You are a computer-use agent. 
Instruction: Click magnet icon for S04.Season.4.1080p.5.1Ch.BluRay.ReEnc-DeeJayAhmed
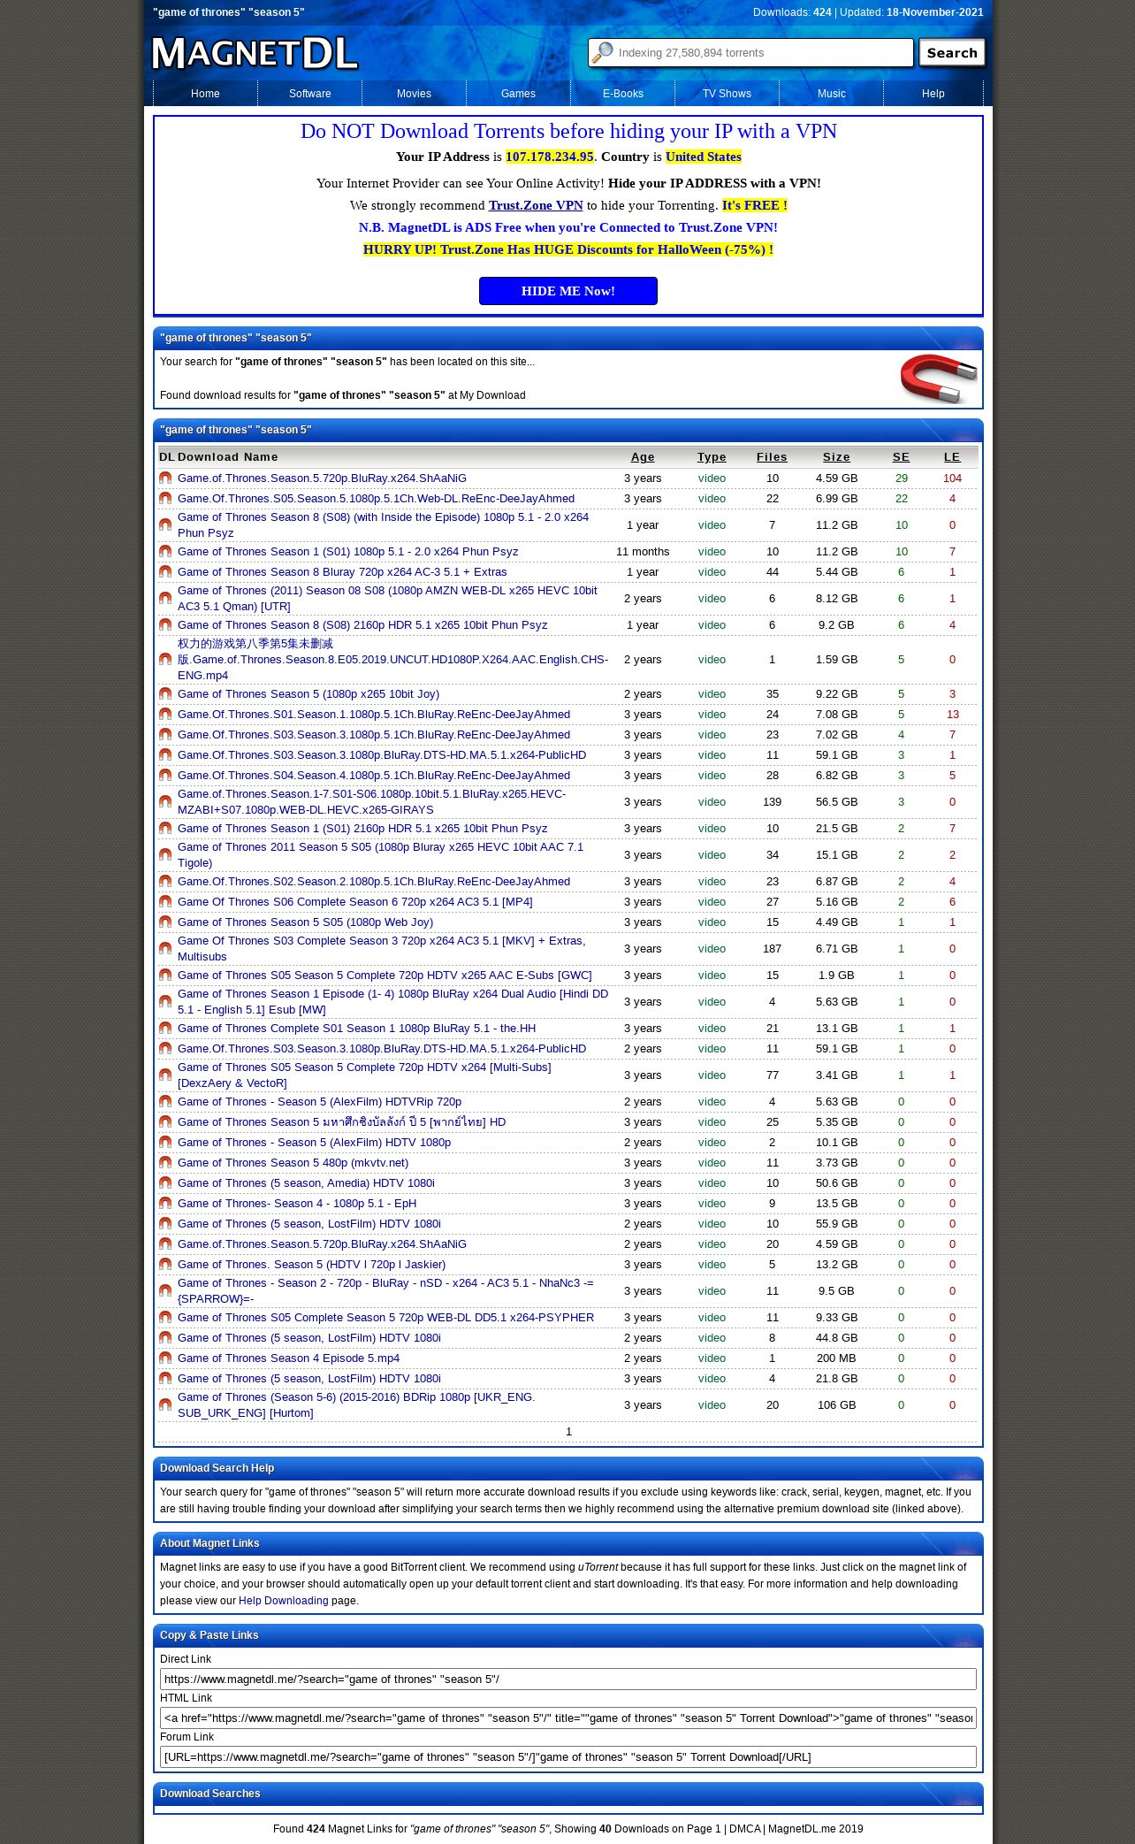click(165, 776)
